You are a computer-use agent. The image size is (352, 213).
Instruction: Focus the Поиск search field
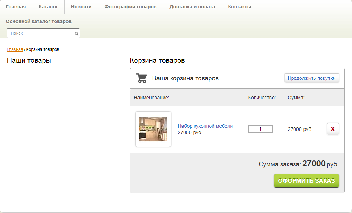(x=40, y=33)
